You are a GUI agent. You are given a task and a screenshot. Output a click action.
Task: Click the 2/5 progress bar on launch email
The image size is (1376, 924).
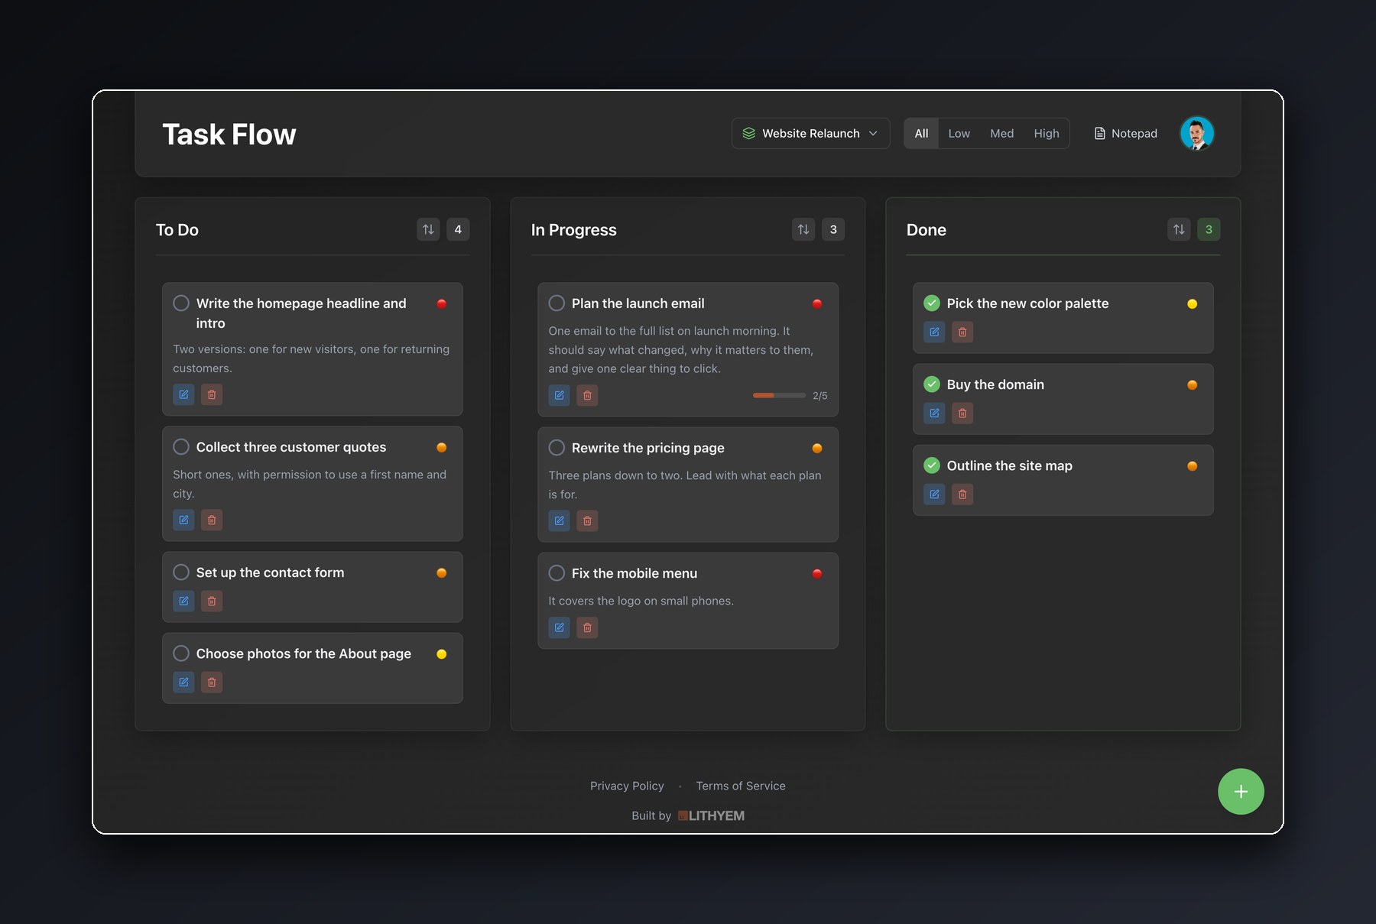pos(779,395)
